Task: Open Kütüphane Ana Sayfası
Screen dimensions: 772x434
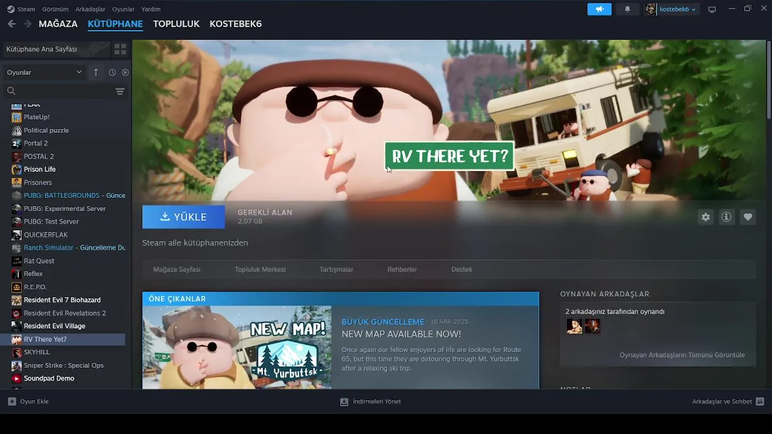Action: click(55, 49)
